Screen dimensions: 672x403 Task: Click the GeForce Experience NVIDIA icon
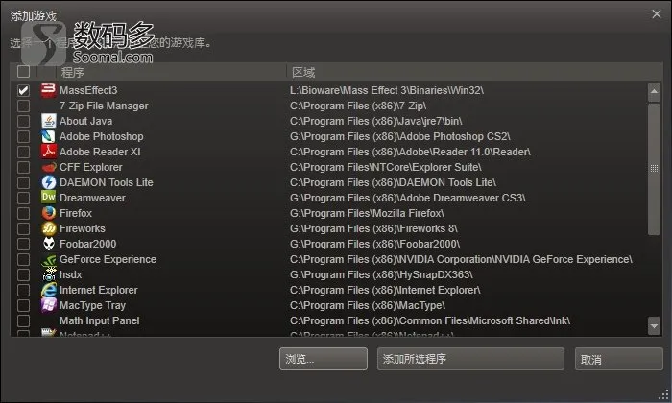tap(48, 259)
